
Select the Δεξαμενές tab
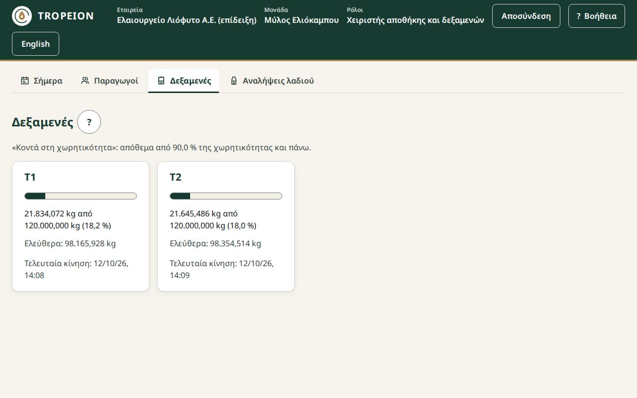[184, 81]
